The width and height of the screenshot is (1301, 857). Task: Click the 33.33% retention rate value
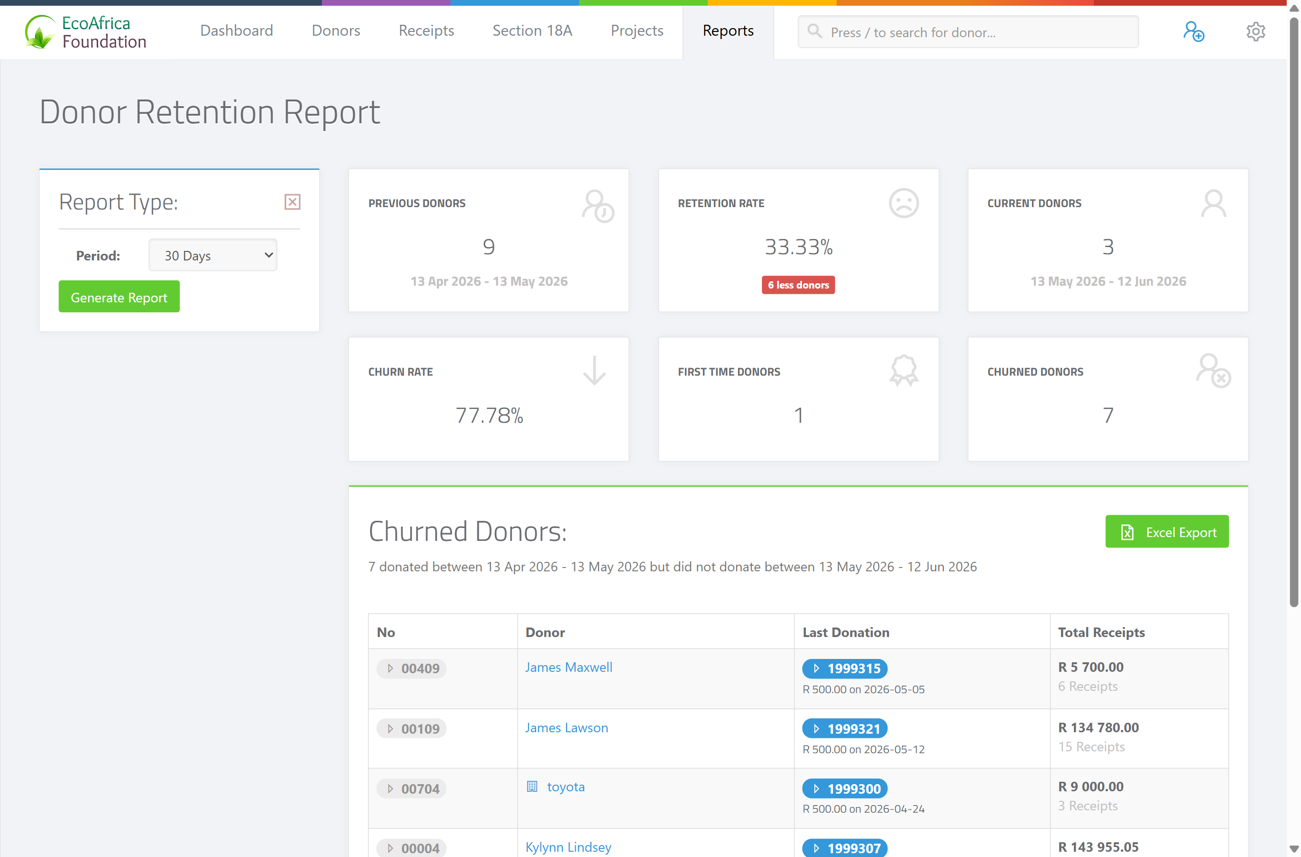799,247
